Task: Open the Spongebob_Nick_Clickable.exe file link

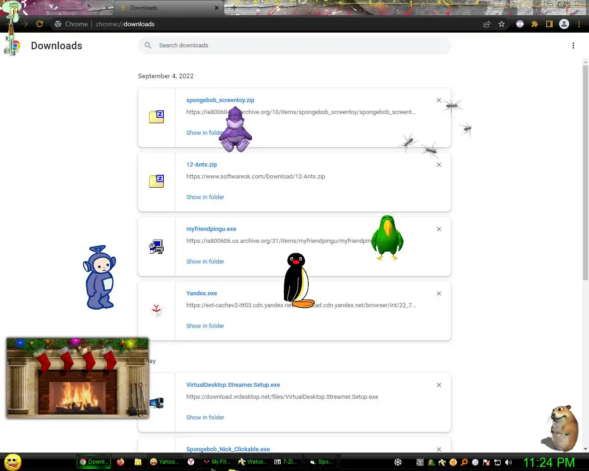Action: [228, 449]
